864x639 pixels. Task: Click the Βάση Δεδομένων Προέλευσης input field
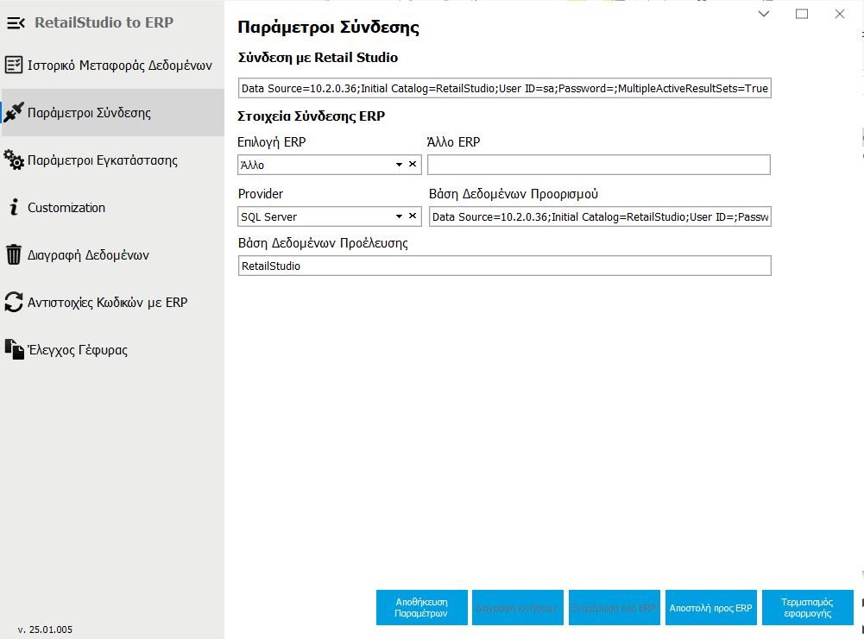pyautogui.click(x=504, y=266)
